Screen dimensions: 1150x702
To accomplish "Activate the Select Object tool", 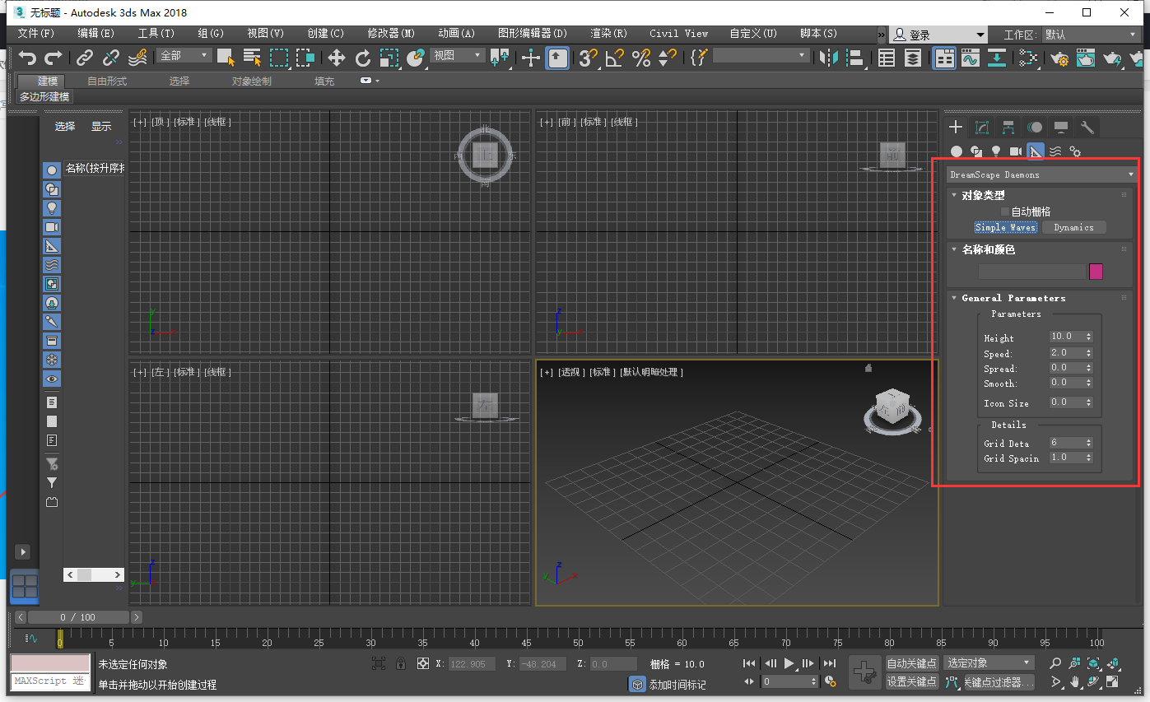I will tap(226, 58).
